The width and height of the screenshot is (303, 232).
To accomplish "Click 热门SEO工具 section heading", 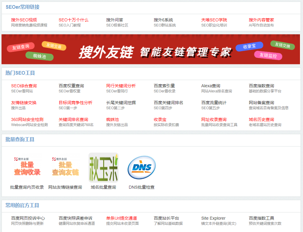I will click(x=20, y=73).
